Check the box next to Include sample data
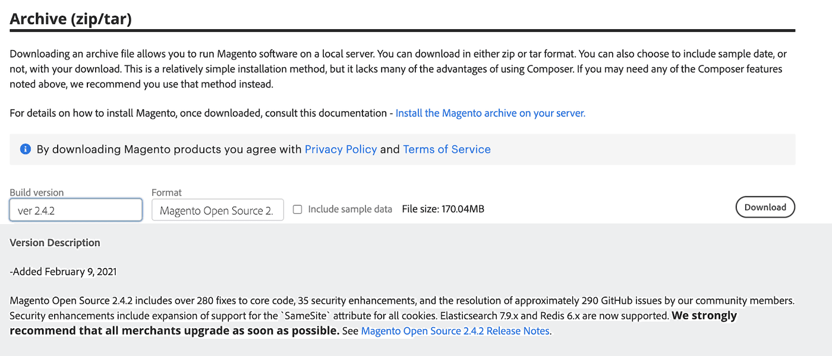Screen dimensions: 832x356 (297, 209)
